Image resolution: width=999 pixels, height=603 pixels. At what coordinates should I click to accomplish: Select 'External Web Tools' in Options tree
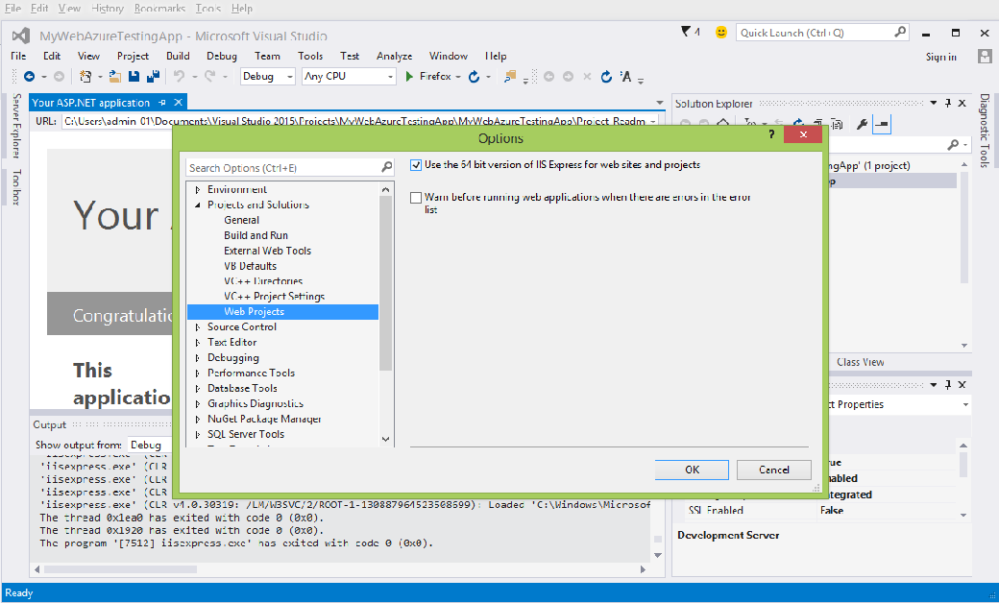pyautogui.click(x=268, y=251)
